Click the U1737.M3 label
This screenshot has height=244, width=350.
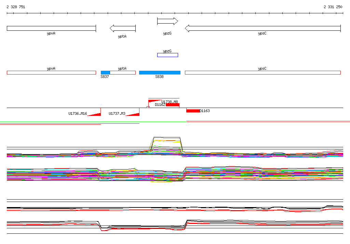(117, 114)
